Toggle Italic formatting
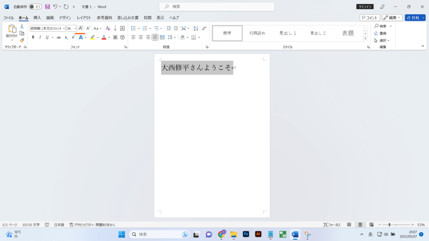 40,37
